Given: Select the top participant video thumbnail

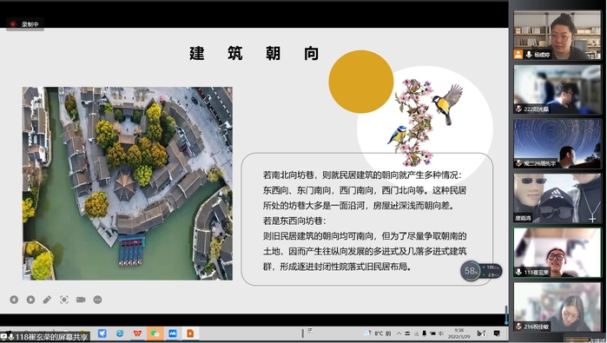Looking at the screenshot, I should point(558,36).
